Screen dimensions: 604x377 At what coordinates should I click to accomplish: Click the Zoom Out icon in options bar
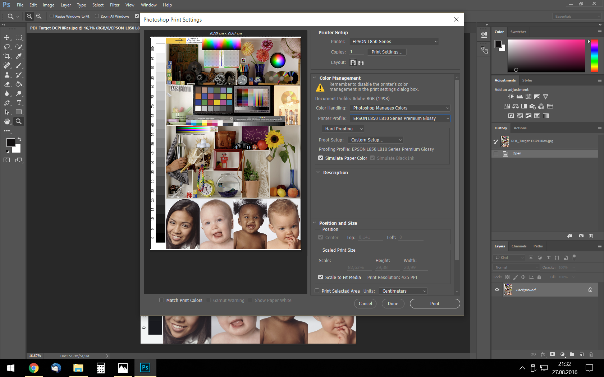coord(39,16)
